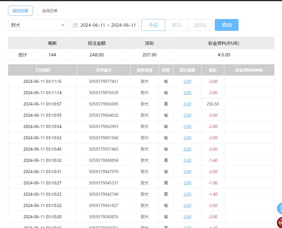The height and width of the screenshot is (228, 282).
Task: Switch to 连消注单 tab
Action: 50,11
